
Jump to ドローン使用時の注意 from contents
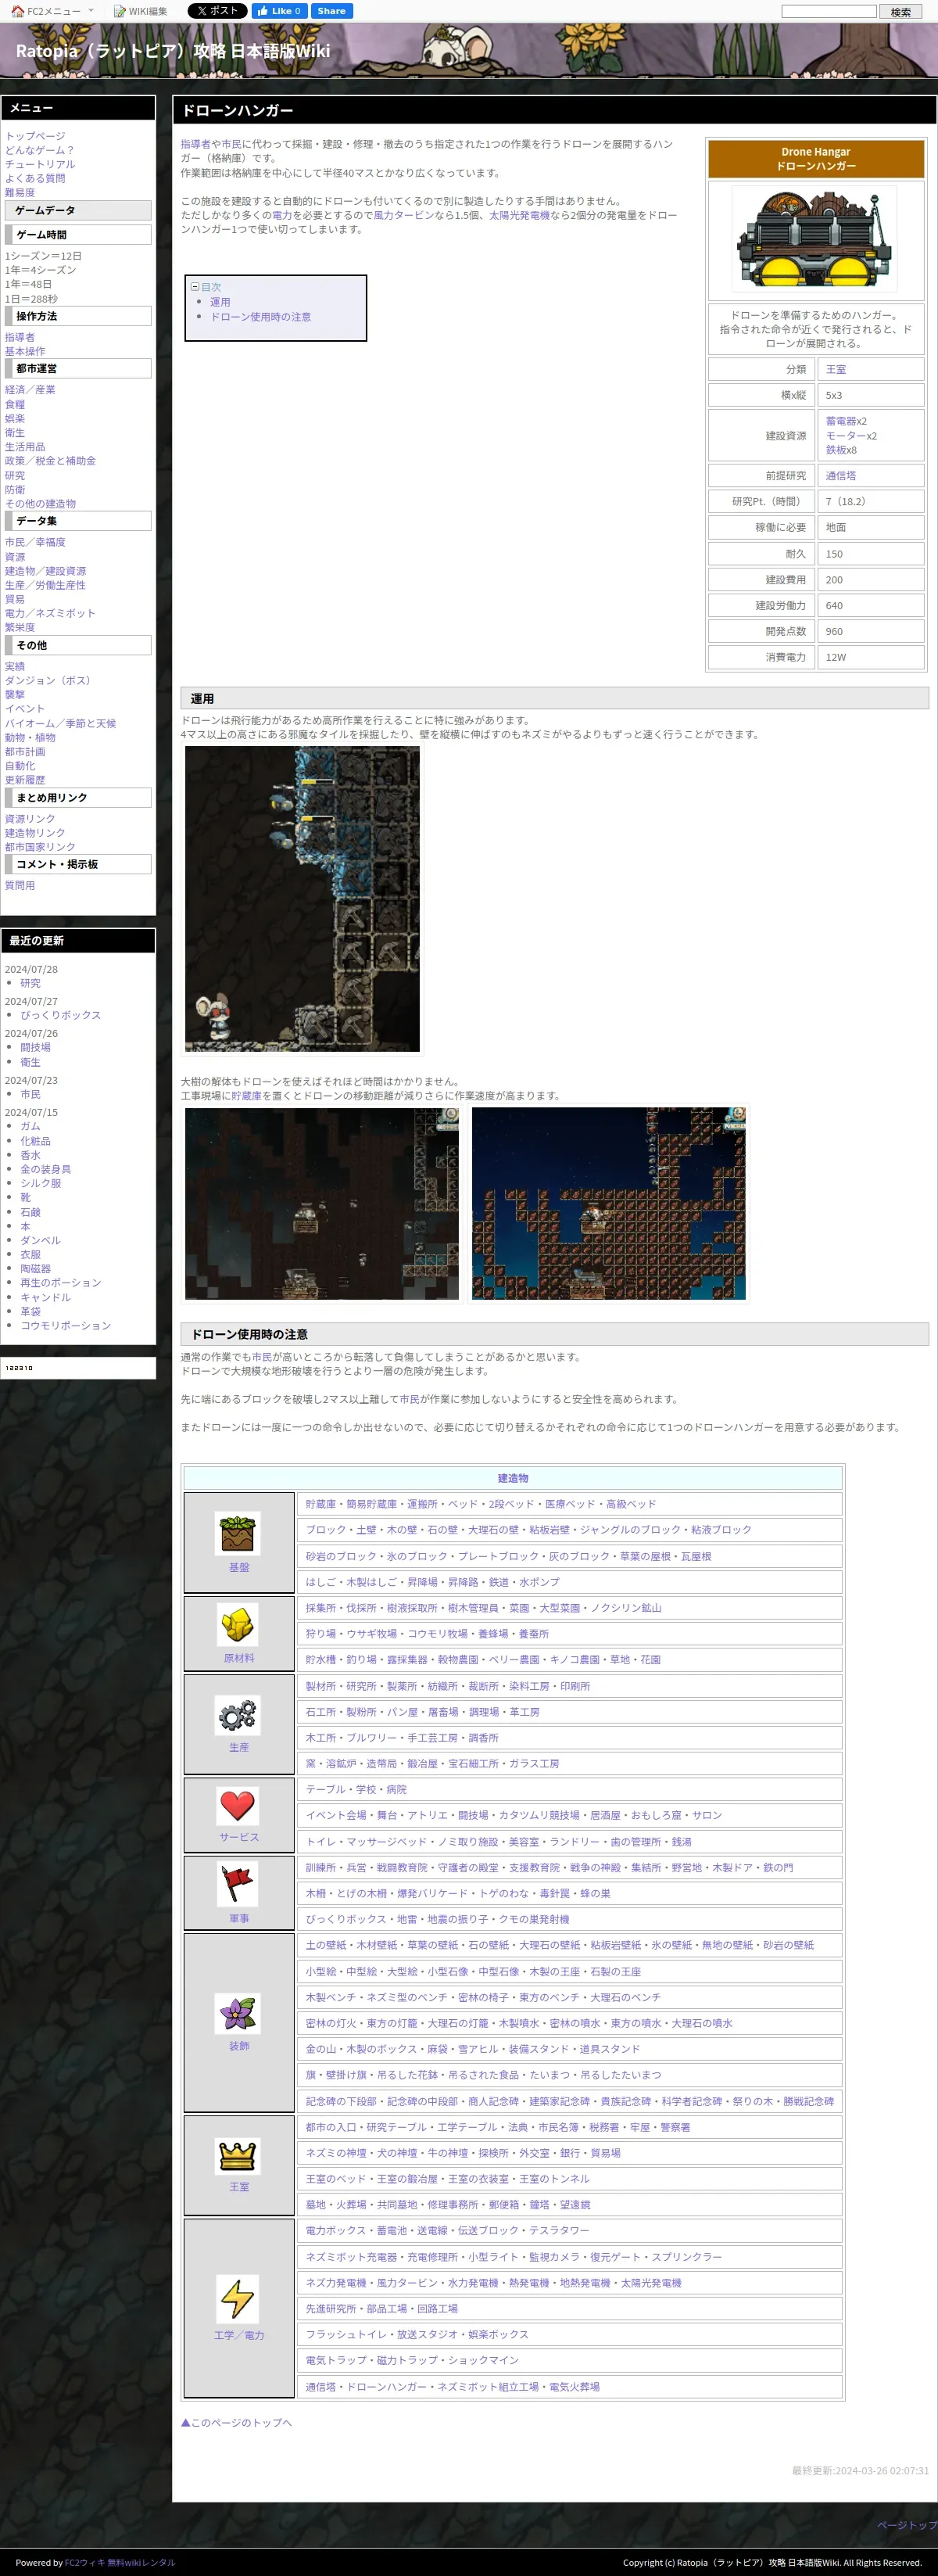260,317
